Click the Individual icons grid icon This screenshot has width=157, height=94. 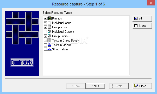[x=49, y=23]
